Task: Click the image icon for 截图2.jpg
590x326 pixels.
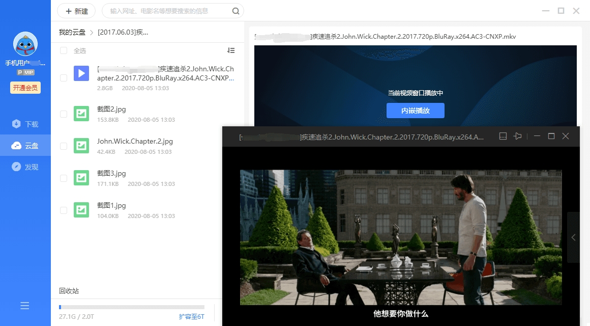Action: tap(81, 114)
